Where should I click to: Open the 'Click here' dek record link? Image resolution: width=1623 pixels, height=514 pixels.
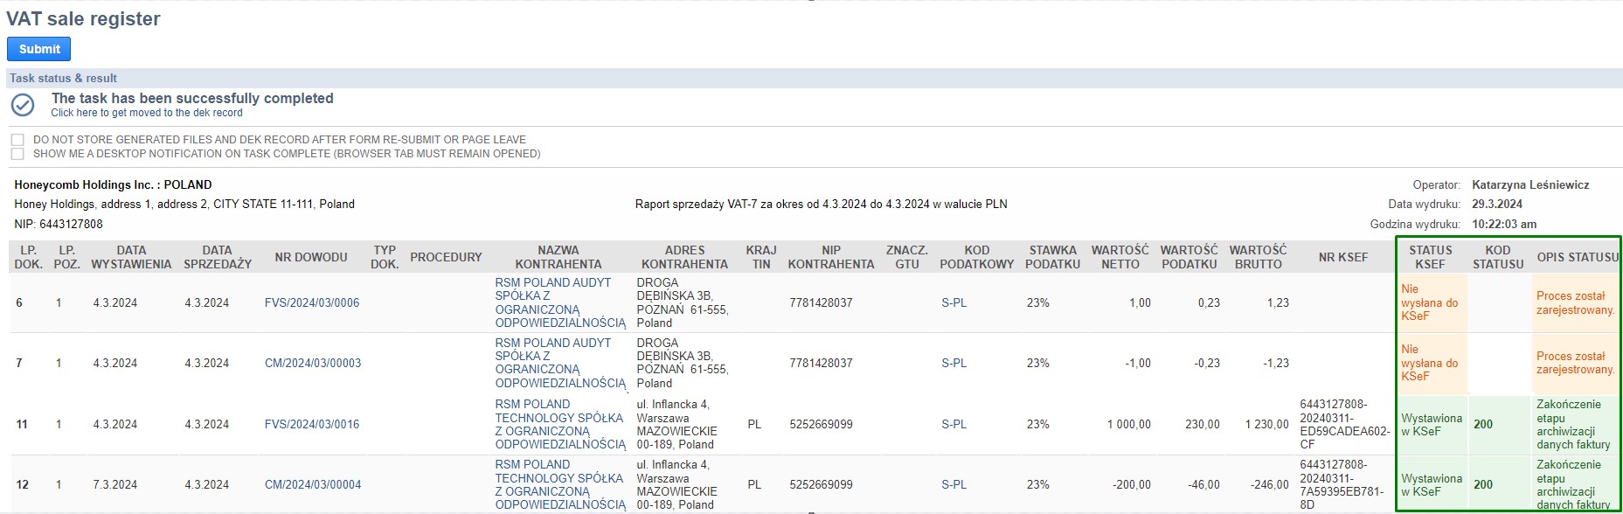146,113
